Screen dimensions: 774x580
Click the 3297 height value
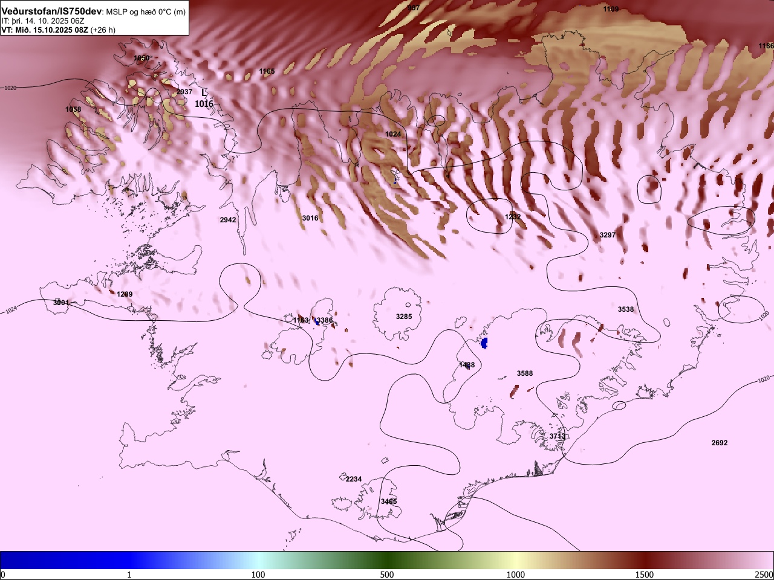click(608, 234)
